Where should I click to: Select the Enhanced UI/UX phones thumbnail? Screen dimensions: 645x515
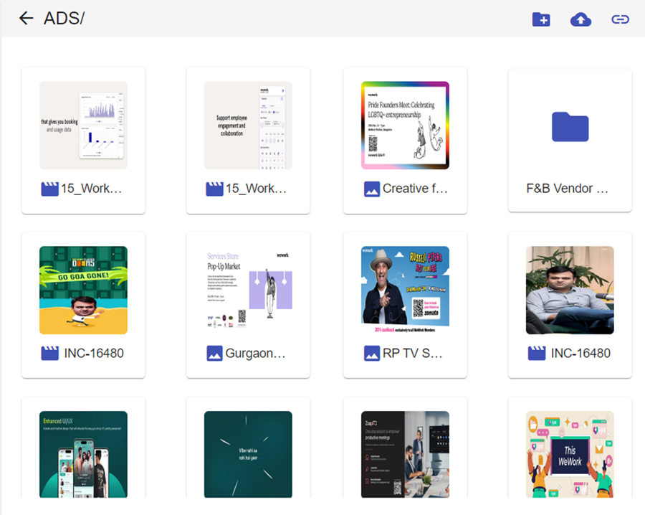click(x=83, y=453)
